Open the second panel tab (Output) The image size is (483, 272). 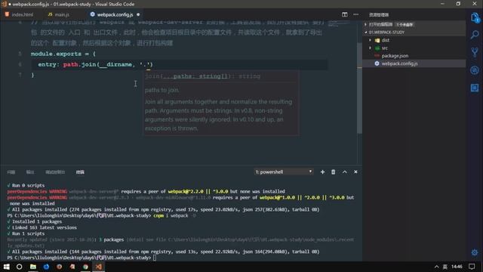click(30, 172)
